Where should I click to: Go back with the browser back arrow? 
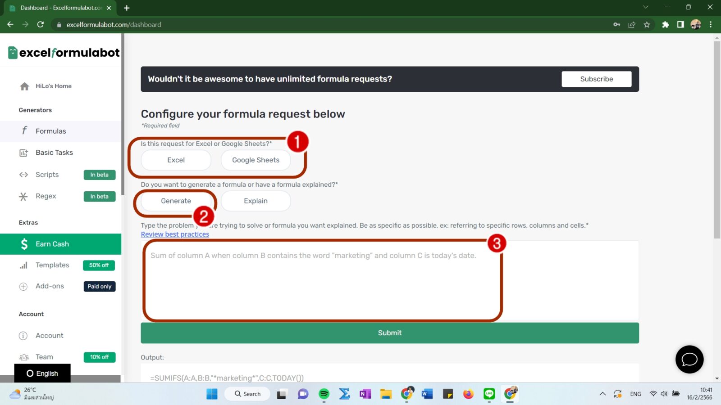(10, 25)
